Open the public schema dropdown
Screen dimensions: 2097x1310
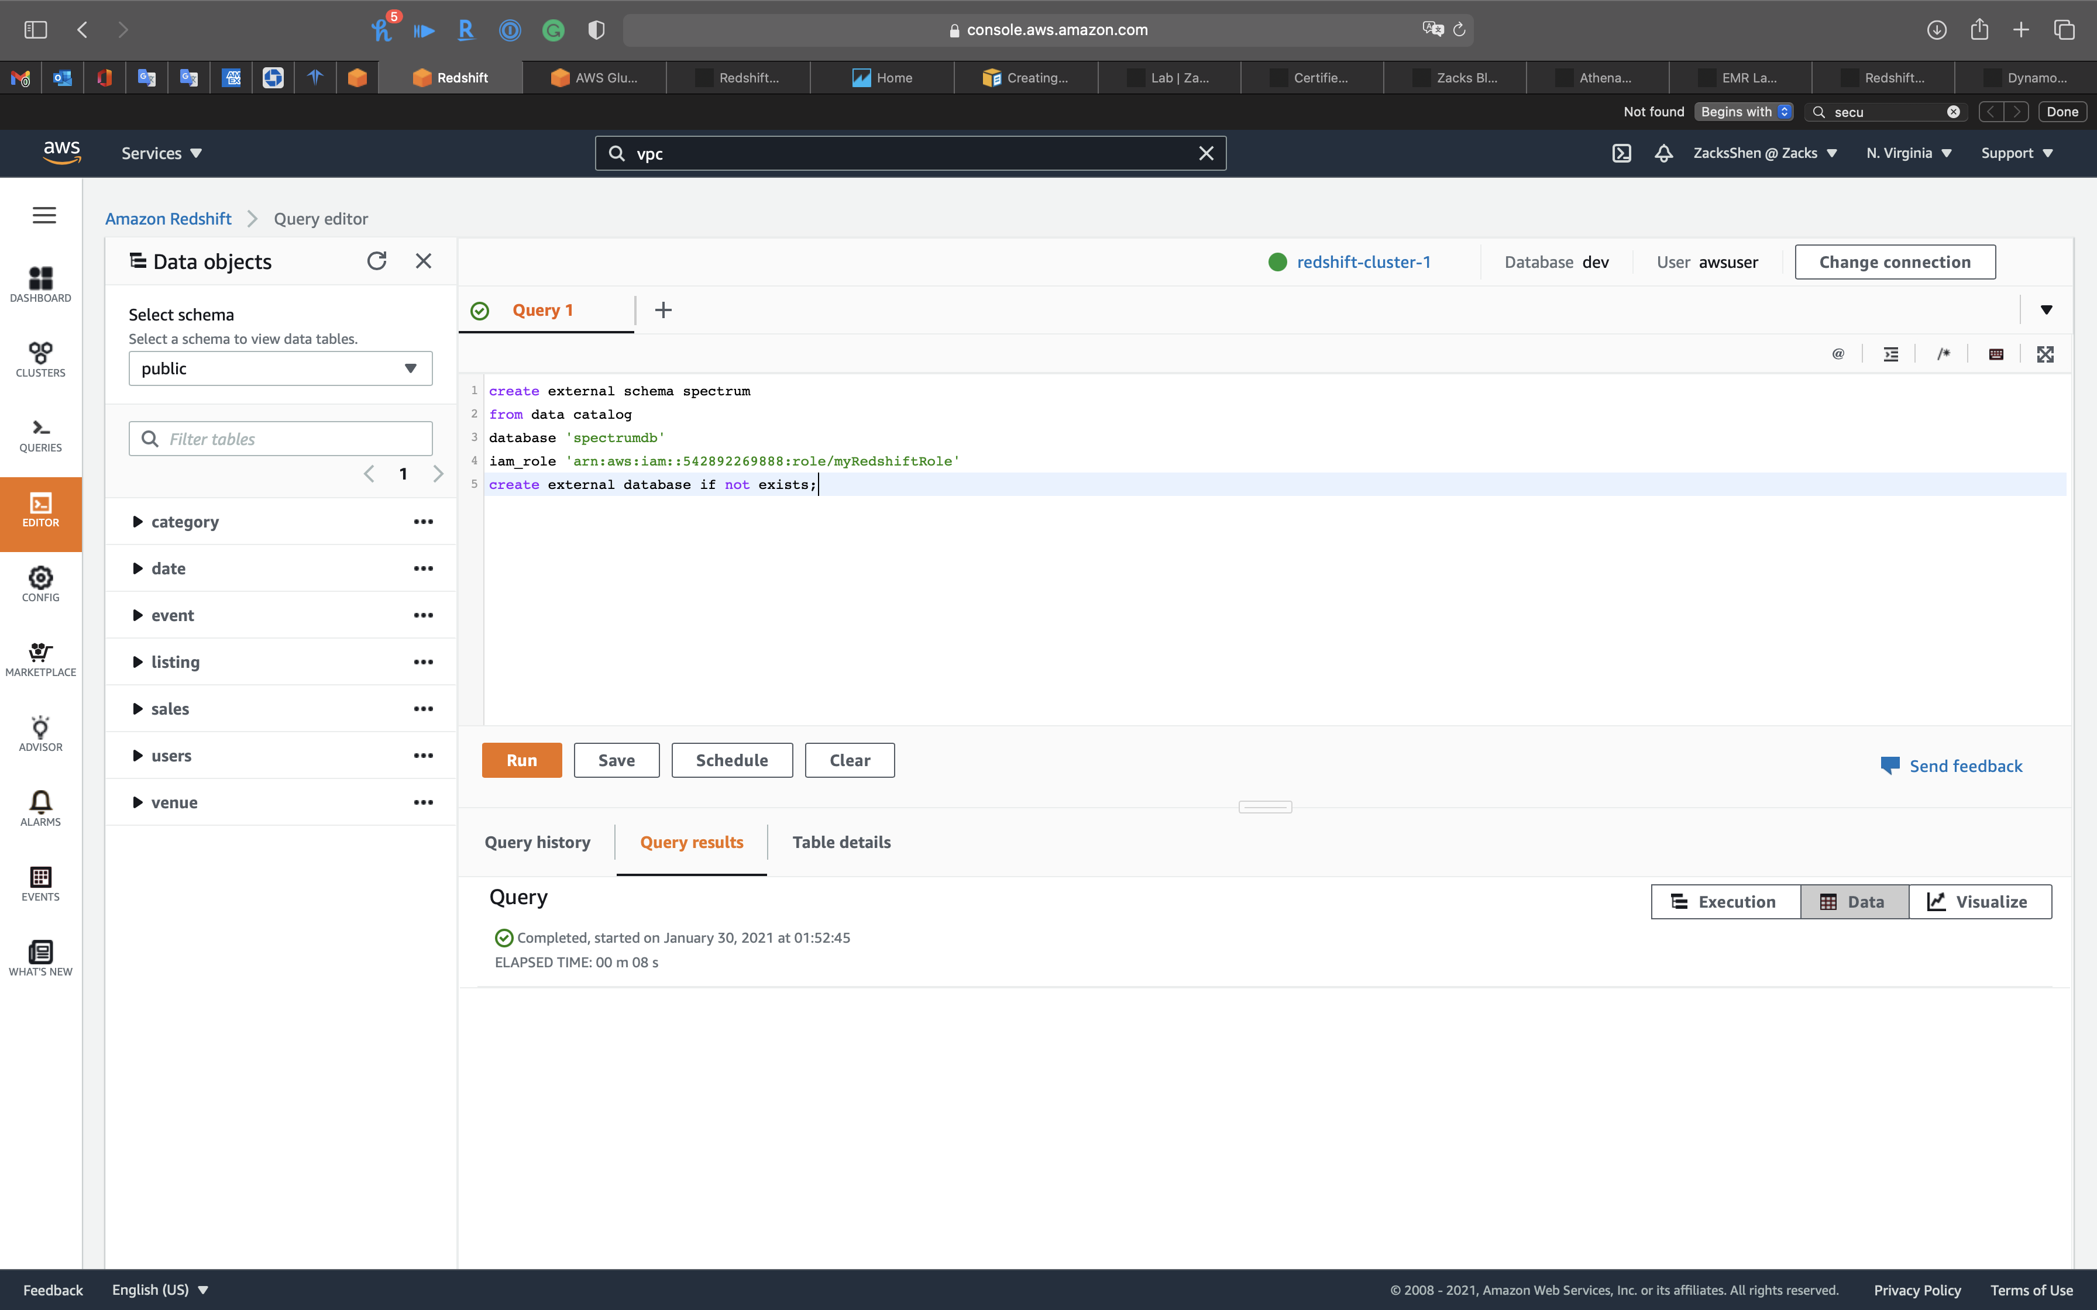click(x=280, y=368)
